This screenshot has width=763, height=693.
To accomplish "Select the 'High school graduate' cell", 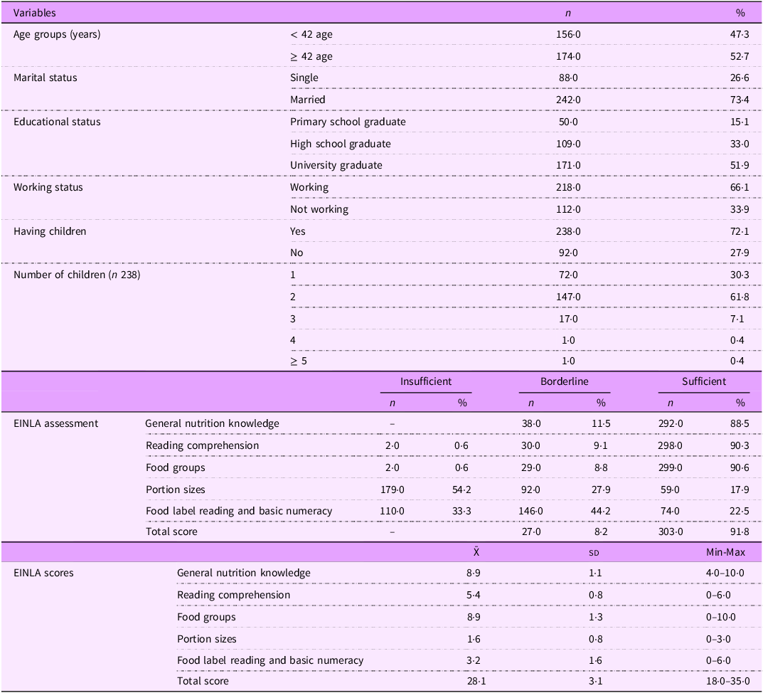I will 340,144.
